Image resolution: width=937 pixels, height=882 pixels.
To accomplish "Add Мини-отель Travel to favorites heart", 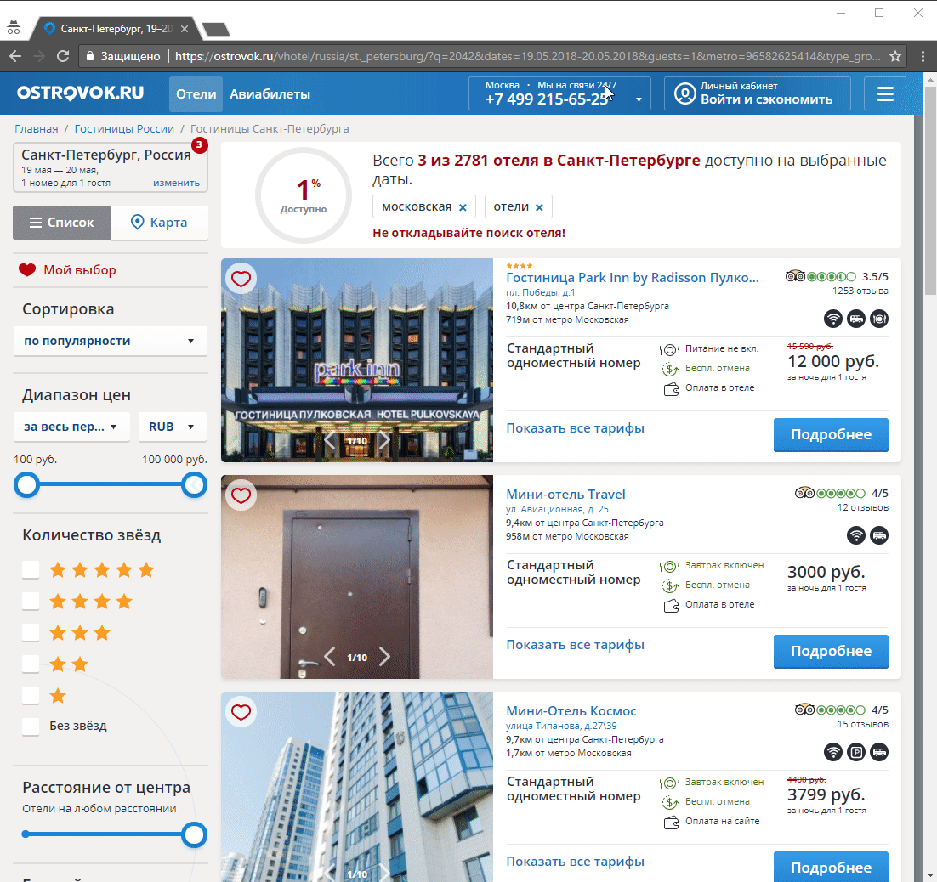I will pyautogui.click(x=241, y=495).
